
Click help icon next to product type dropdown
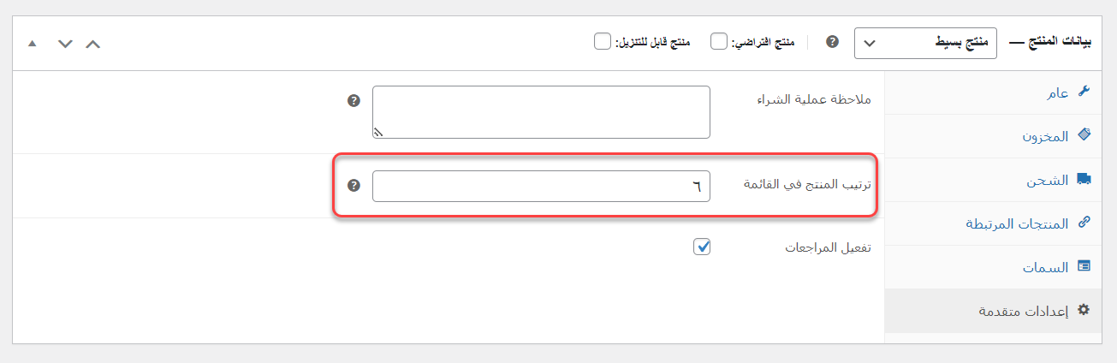[x=832, y=41]
